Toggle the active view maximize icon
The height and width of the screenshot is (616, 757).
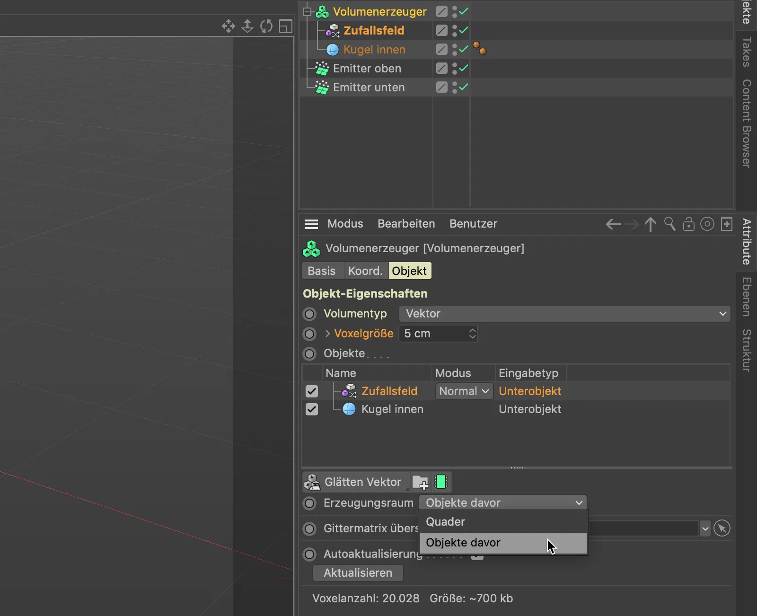pos(286,26)
